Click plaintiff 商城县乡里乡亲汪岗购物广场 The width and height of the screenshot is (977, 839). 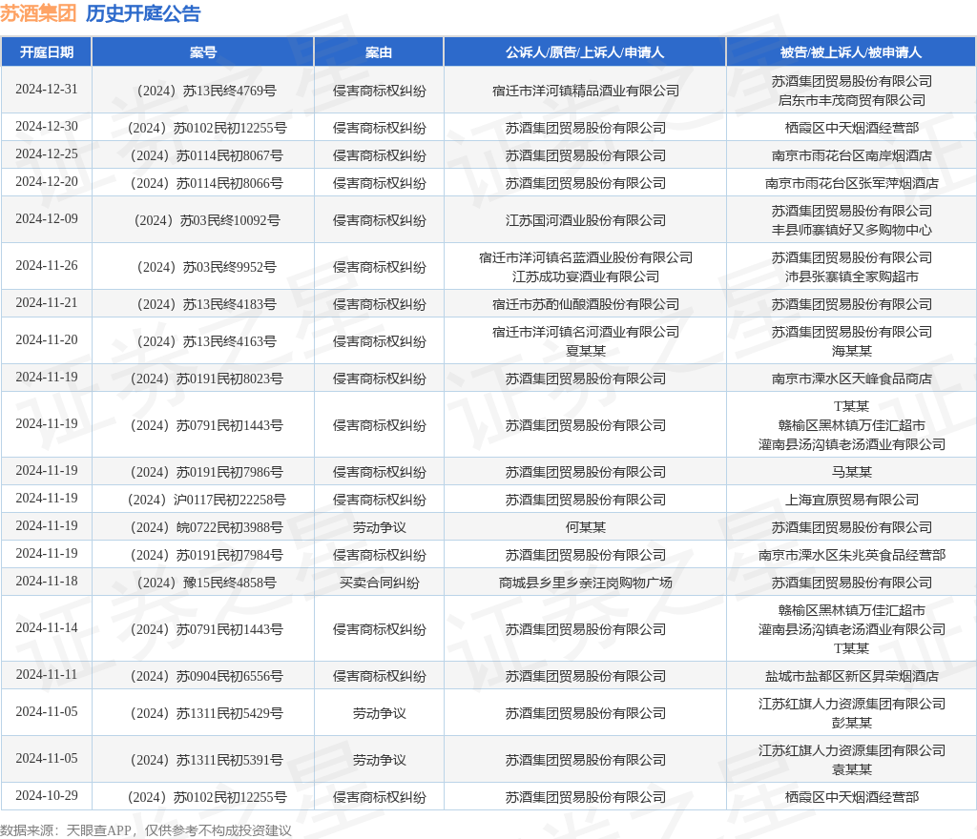(585, 583)
